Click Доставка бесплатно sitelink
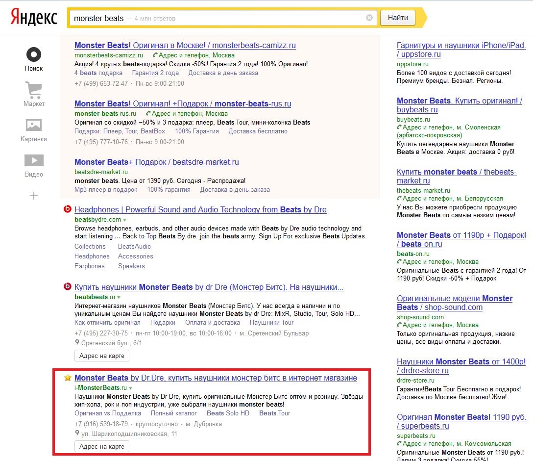 point(258,131)
